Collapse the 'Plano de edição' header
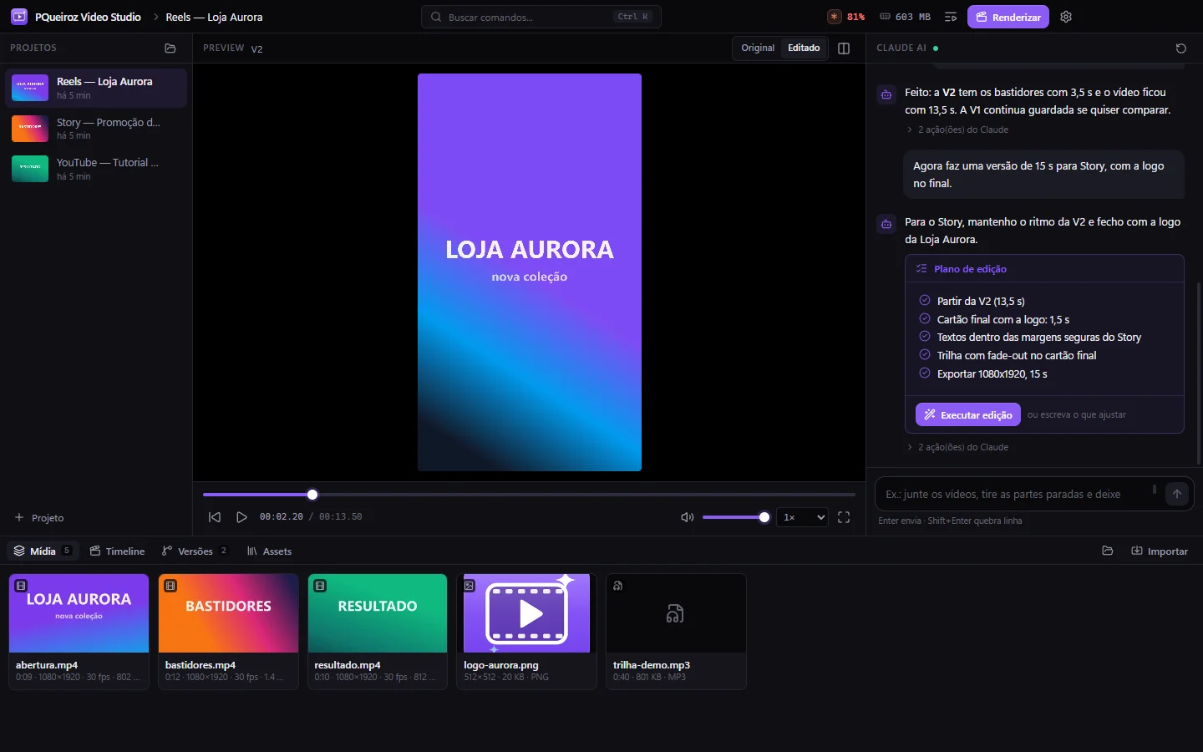1203x752 pixels. [x=1044, y=269]
